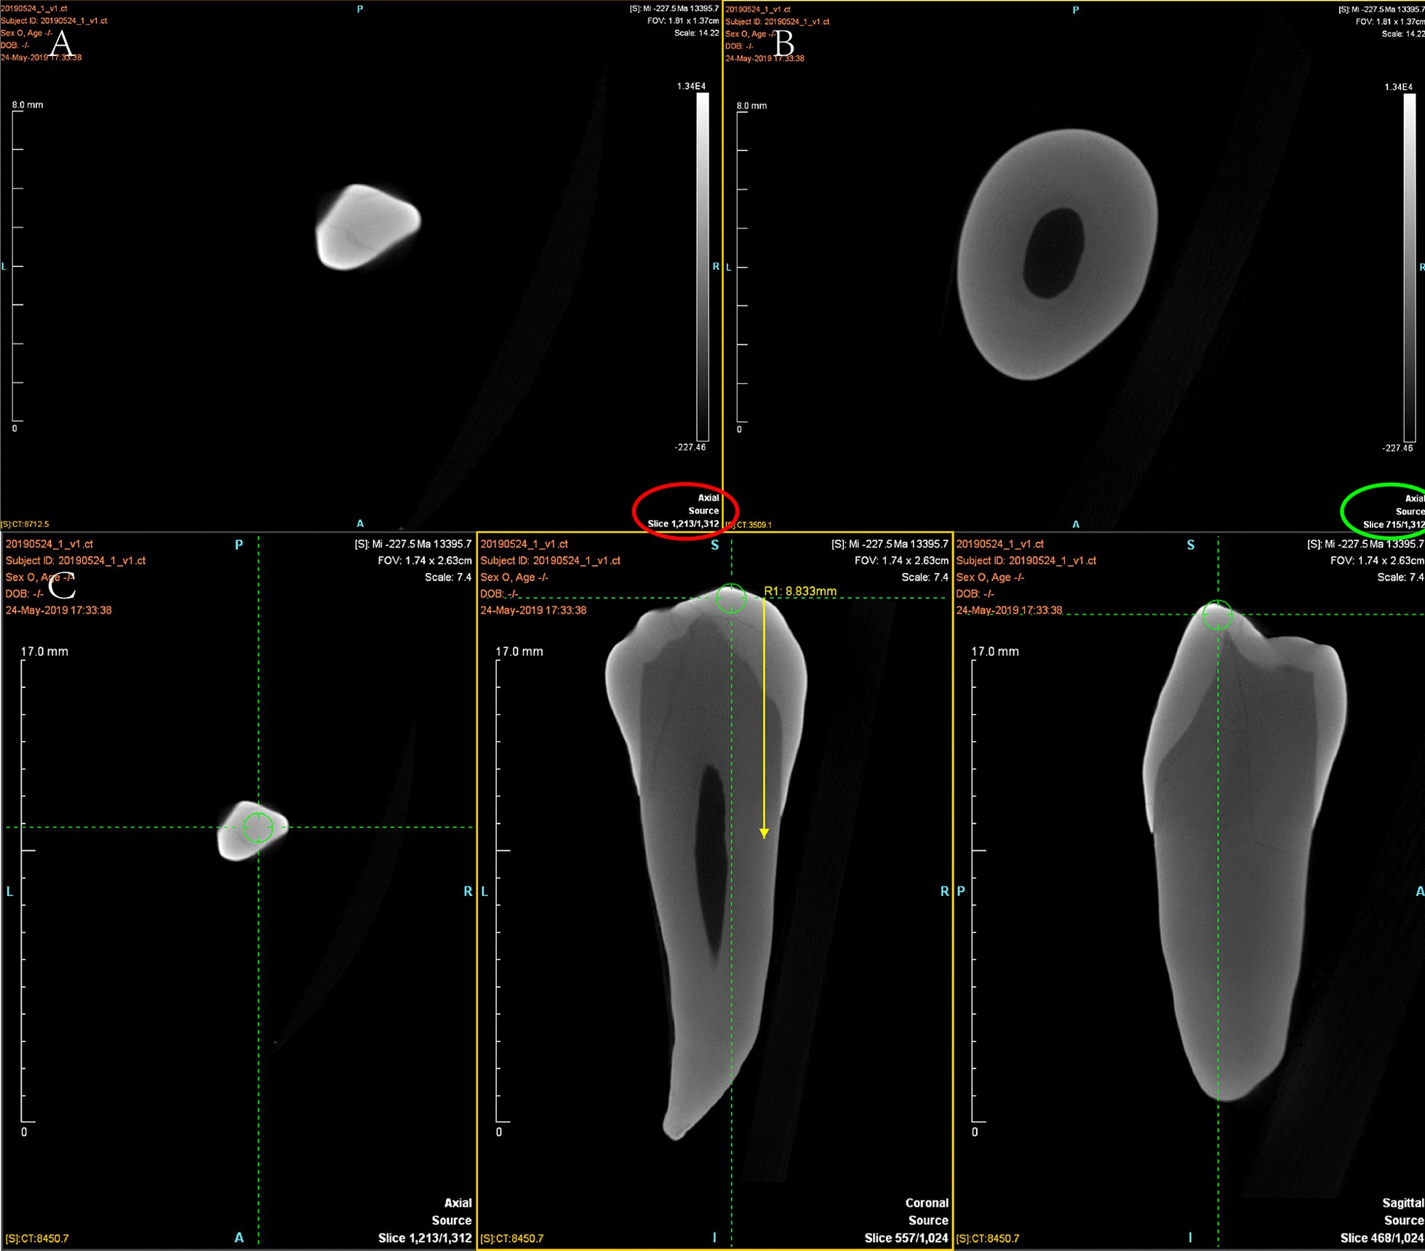Click the Subject ID text in axial panel C
Image resolution: width=1425 pixels, height=1251 pixels.
(76, 560)
